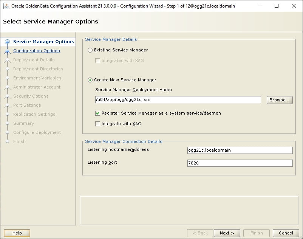Maximize the Configuration Wizard window
This screenshot has height=239, width=303.
[277, 6]
